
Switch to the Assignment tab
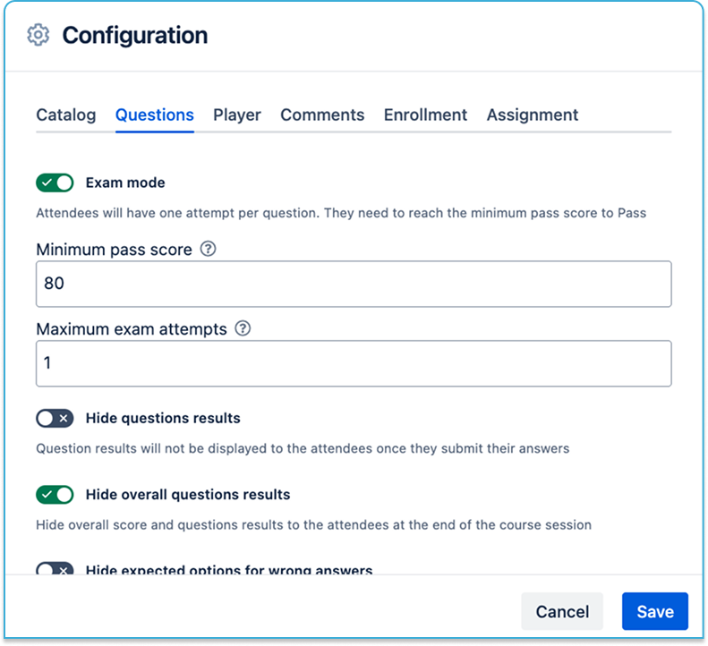(x=533, y=115)
